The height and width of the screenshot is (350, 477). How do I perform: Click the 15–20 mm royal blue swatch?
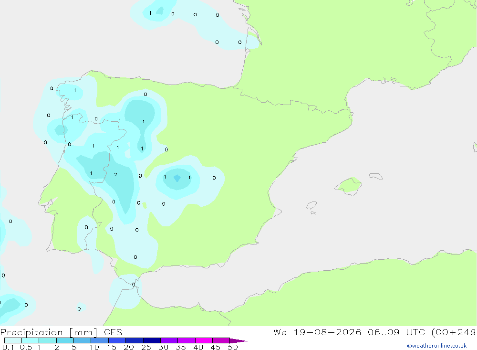pos(117,340)
